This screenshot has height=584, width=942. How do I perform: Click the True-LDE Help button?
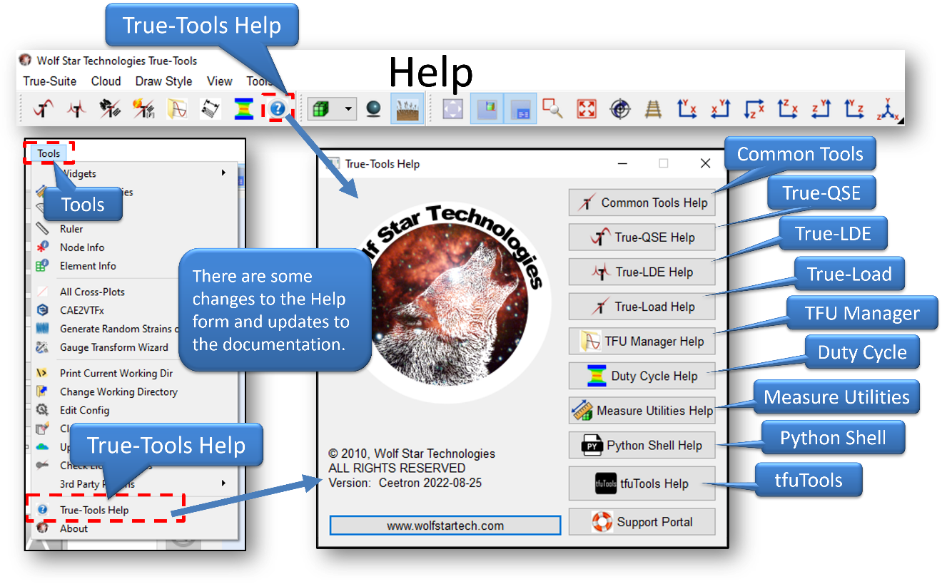642,272
